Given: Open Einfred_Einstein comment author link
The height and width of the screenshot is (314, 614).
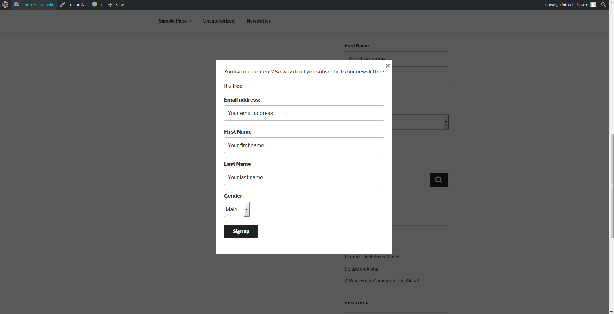Looking at the screenshot, I should pos(362,257).
